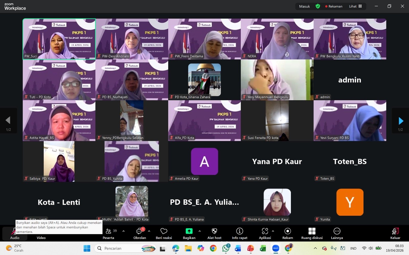Screen dimensions: 409x255
Task: Expand the arrow beside Peserta
Action: tap(123, 231)
